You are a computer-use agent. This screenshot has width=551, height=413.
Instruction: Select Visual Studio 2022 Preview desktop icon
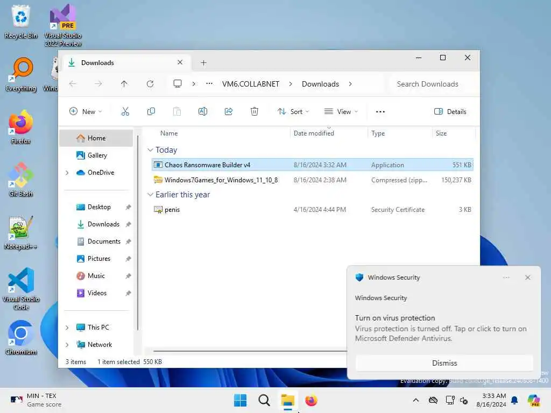[x=63, y=25]
